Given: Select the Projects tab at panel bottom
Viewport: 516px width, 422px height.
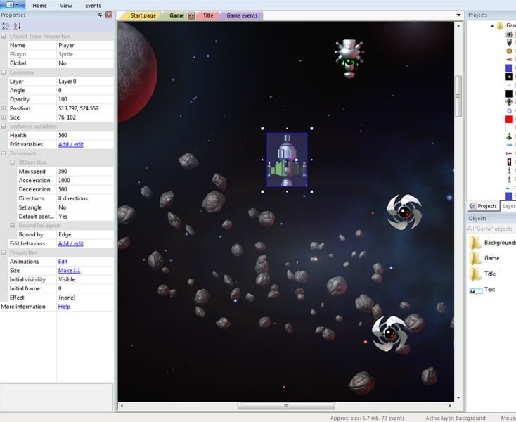Looking at the screenshot, I should [x=483, y=206].
